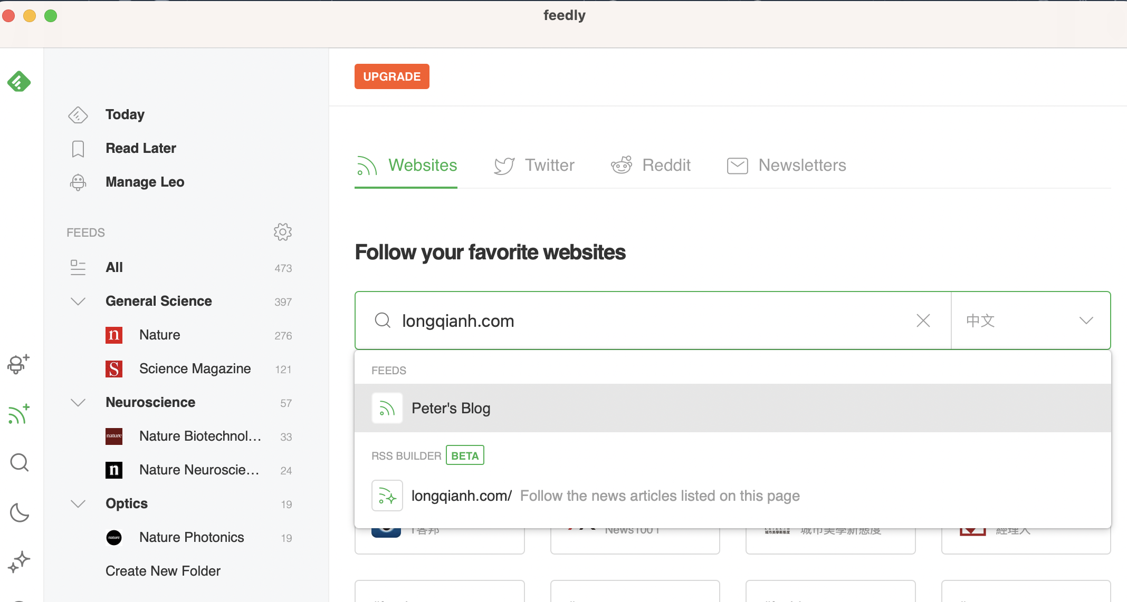Toggle night mode with the moon icon
The image size is (1127, 602).
(x=20, y=512)
